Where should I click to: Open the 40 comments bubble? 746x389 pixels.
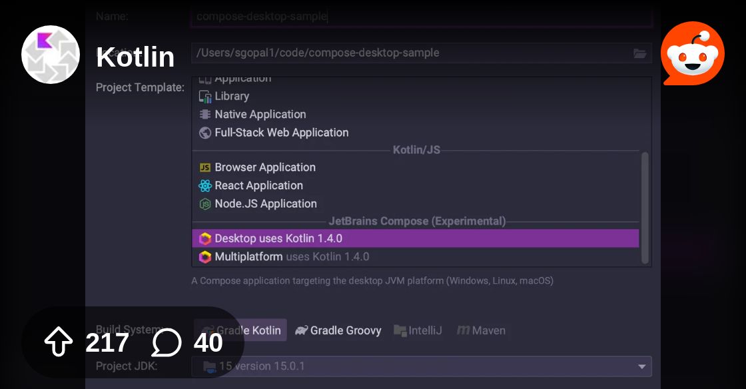click(x=167, y=342)
